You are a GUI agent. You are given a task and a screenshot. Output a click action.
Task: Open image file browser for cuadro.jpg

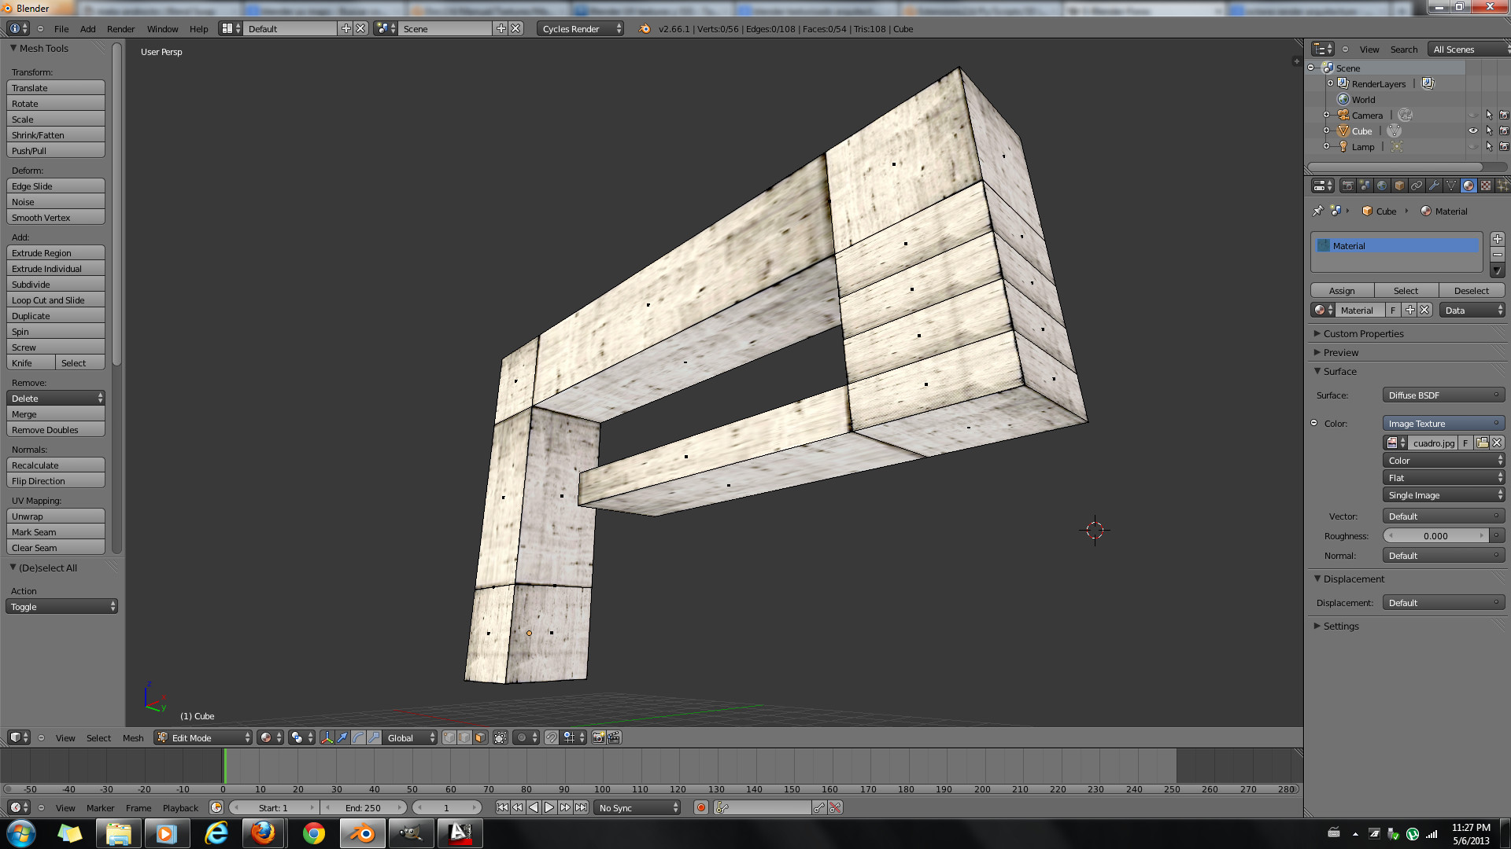(x=1483, y=443)
